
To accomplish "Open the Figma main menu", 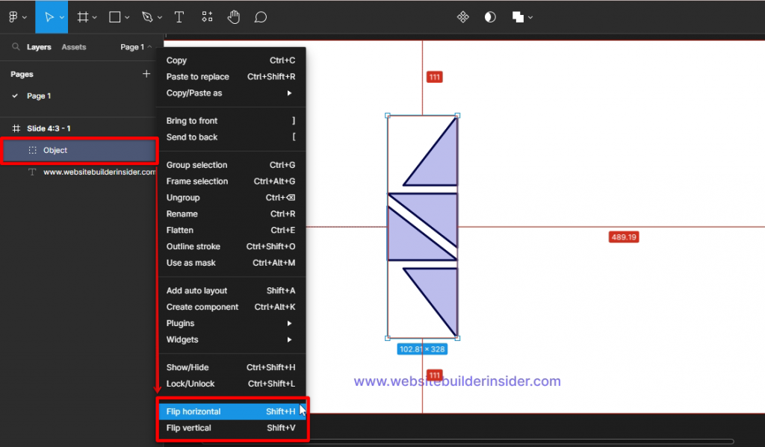I will click(15, 16).
